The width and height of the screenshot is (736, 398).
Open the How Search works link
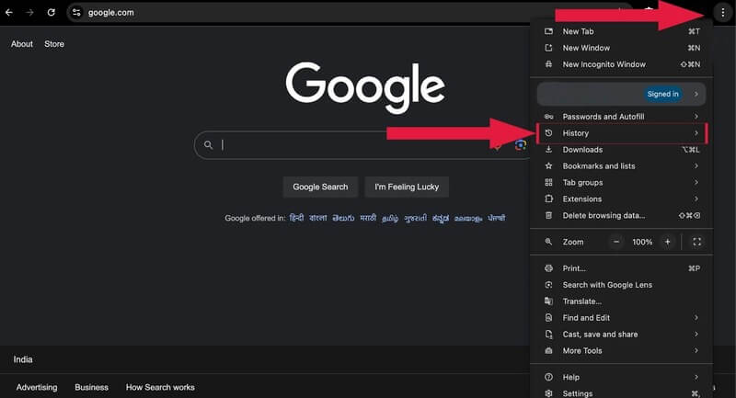pos(160,387)
